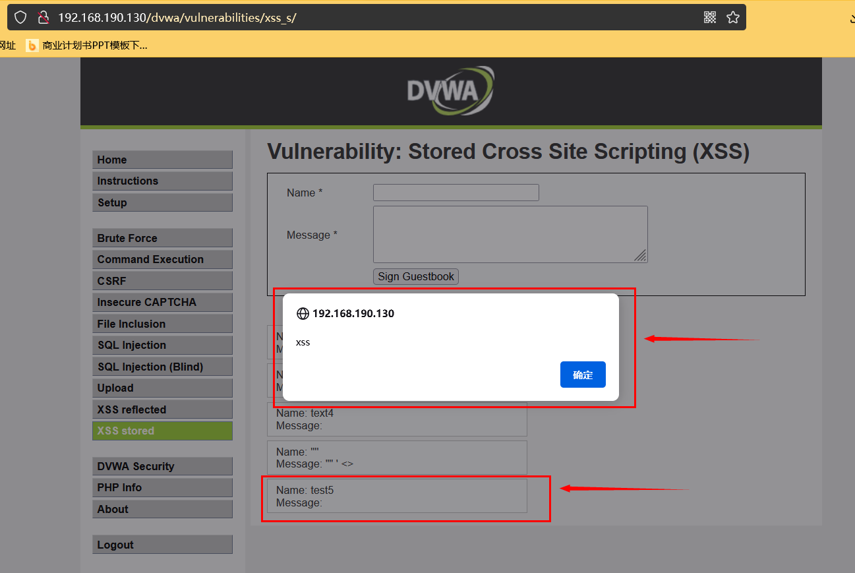Viewport: 855px width, 573px height.
Task: Open File Inclusion page
Action: tap(162, 324)
